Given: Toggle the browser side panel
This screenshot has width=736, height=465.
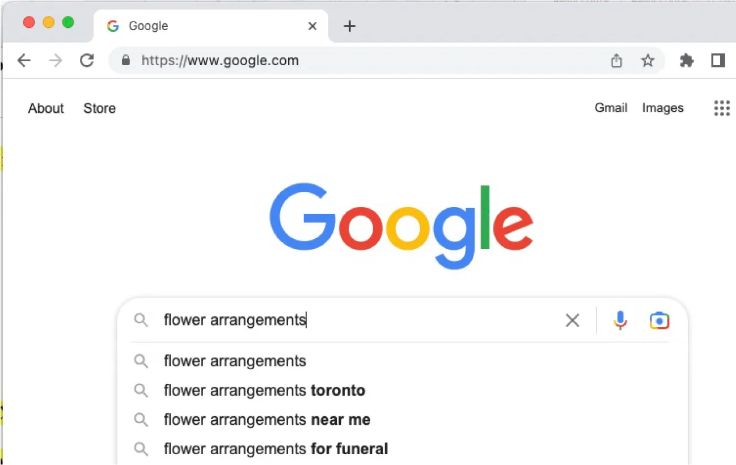Looking at the screenshot, I should [718, 61].
